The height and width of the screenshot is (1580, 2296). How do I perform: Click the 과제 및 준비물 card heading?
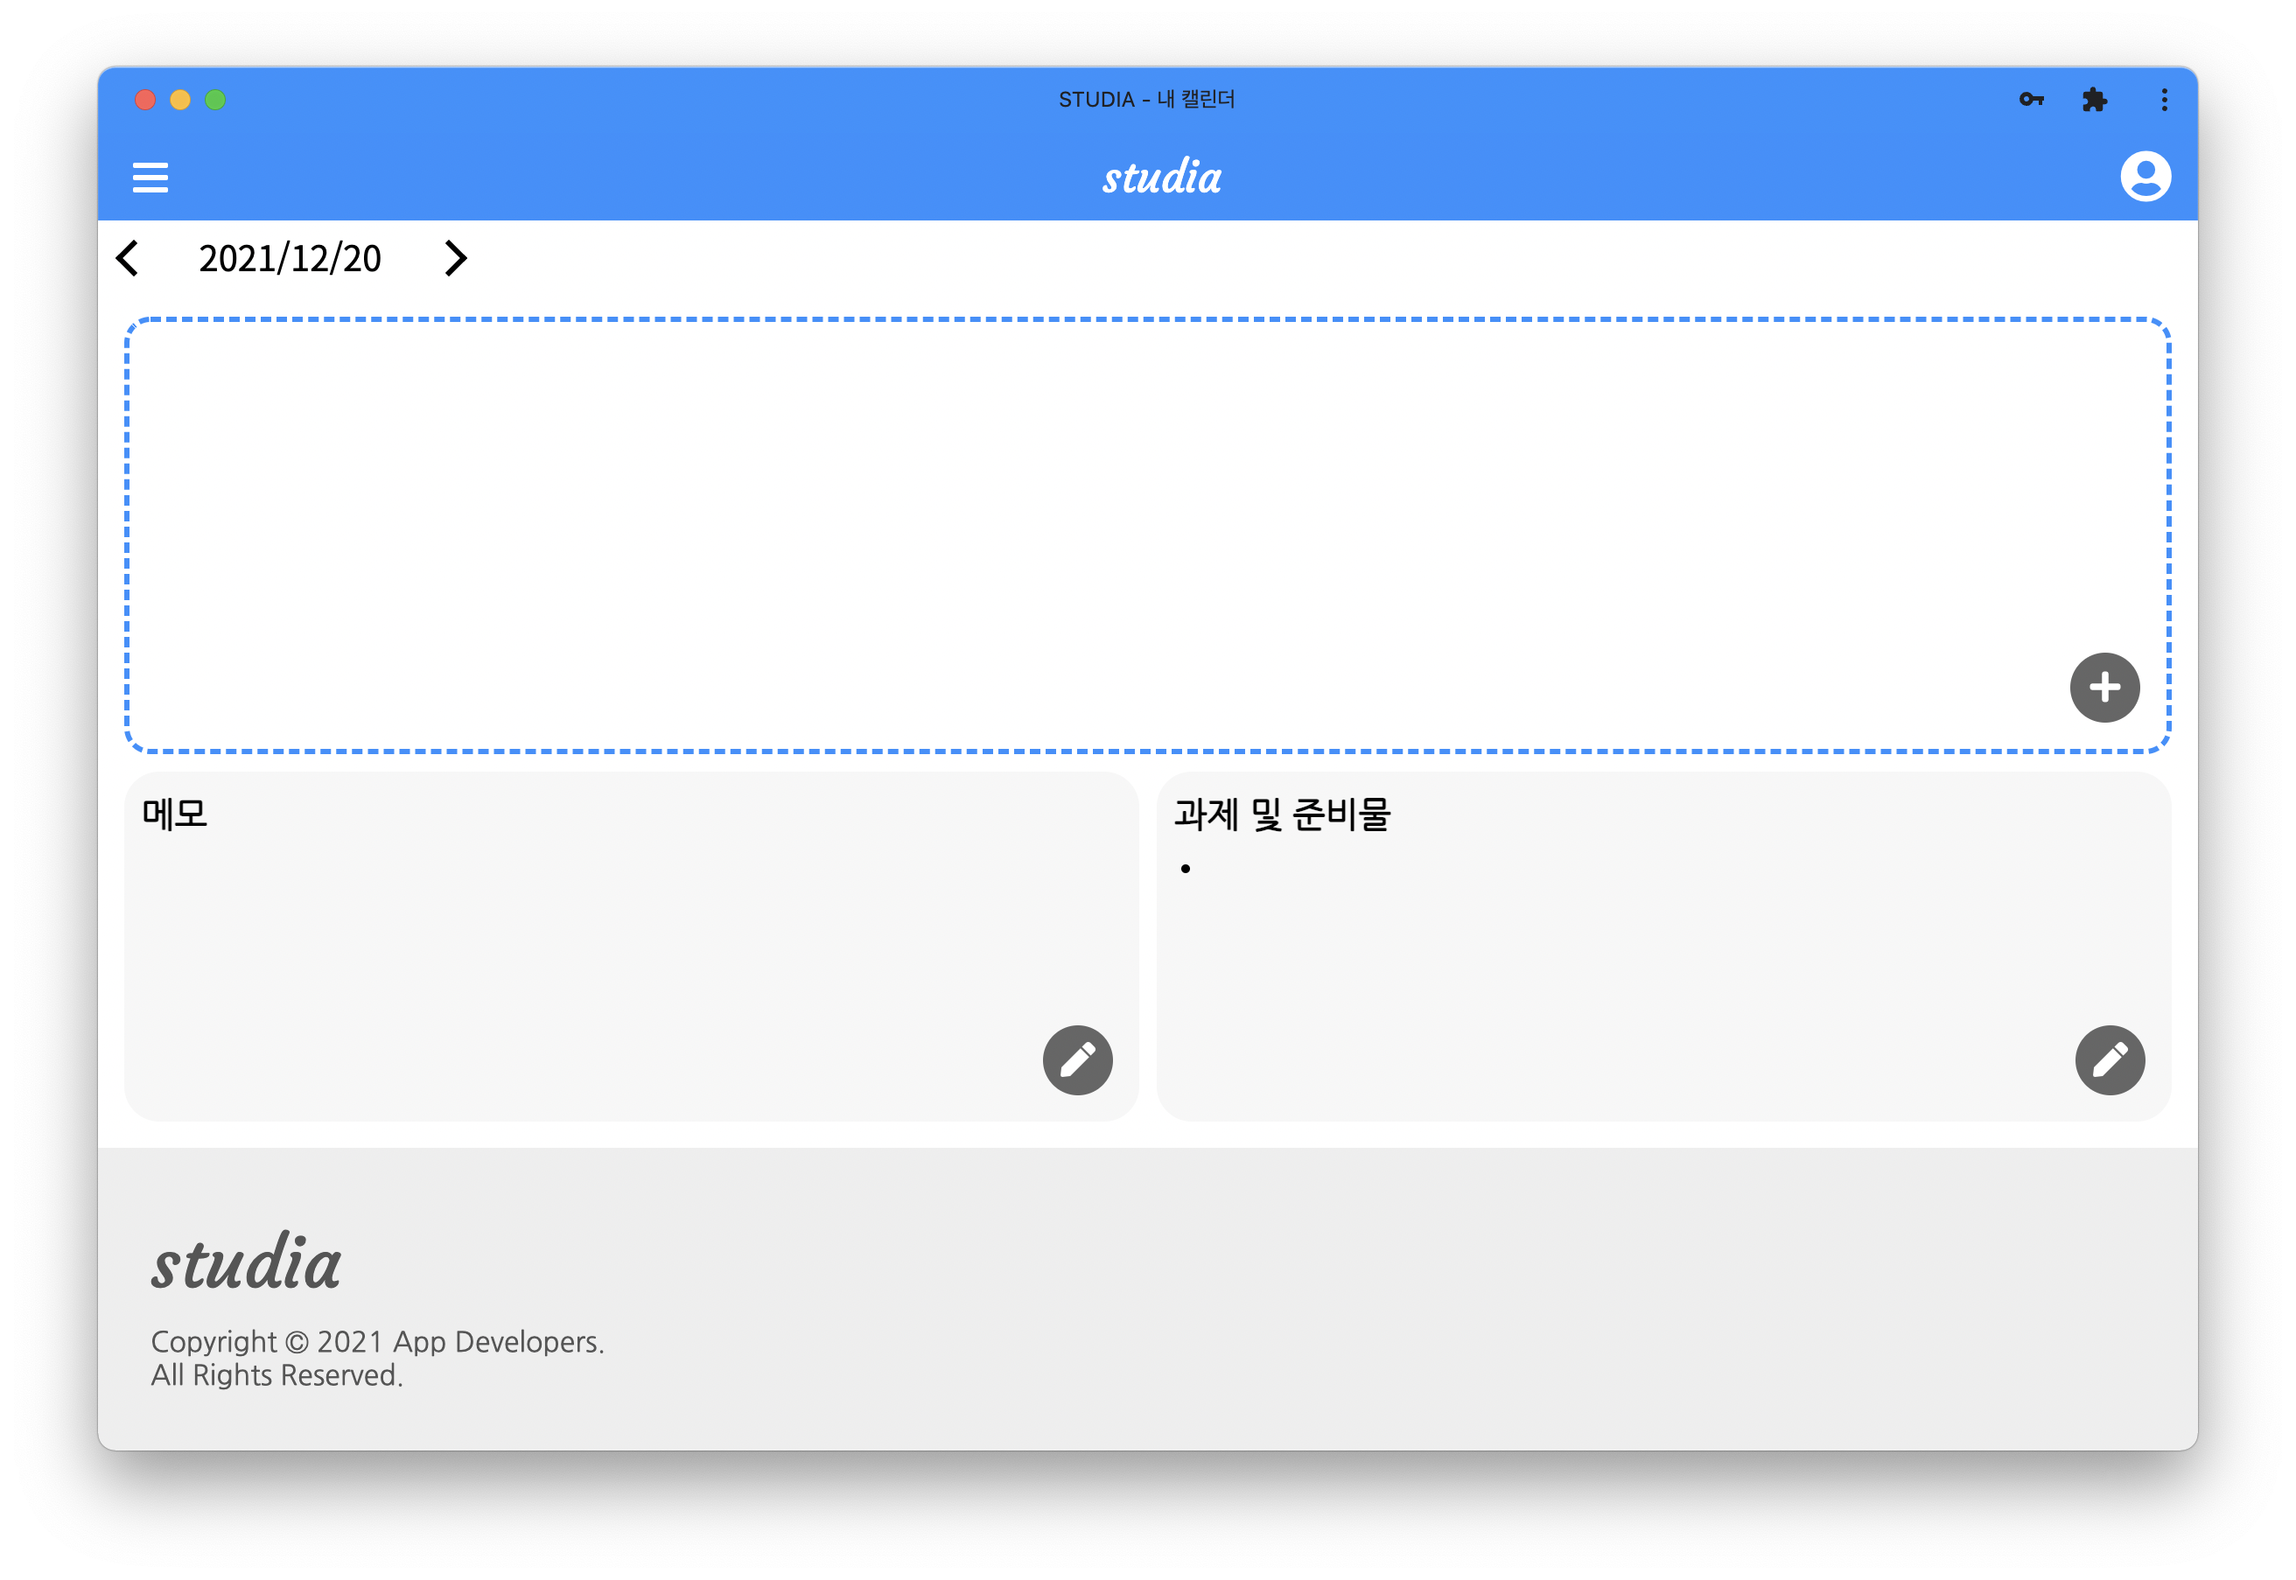[x=1282, y=814]
